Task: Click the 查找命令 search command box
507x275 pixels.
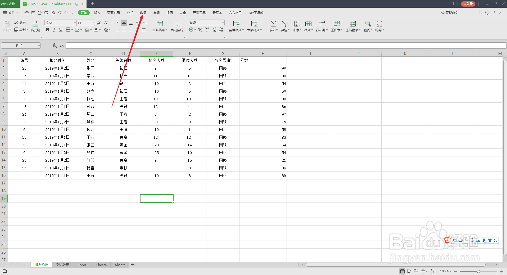Action: click(450, 13)
